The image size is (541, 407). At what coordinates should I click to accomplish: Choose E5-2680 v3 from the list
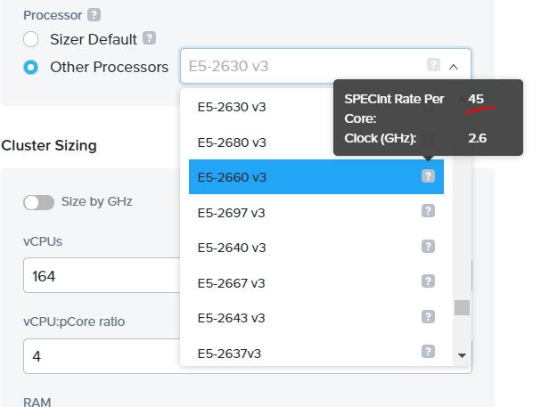(316, 142)
